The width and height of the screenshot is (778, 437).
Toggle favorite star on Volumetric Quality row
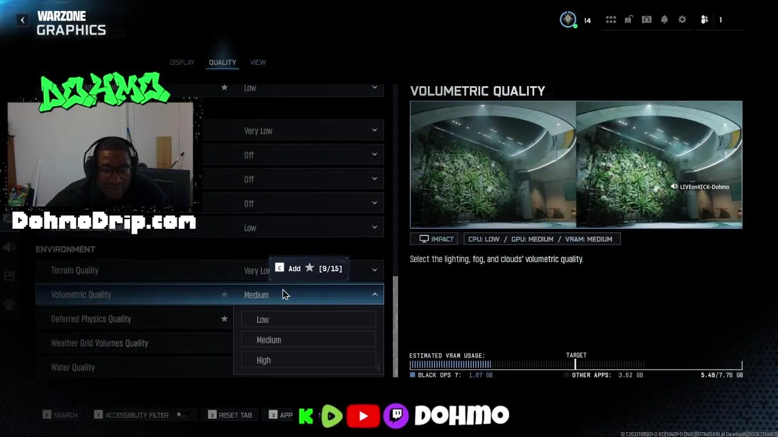point(224,294)
